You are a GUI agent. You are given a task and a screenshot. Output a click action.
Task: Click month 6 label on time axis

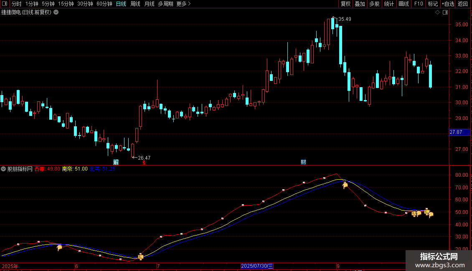(76, 266)
